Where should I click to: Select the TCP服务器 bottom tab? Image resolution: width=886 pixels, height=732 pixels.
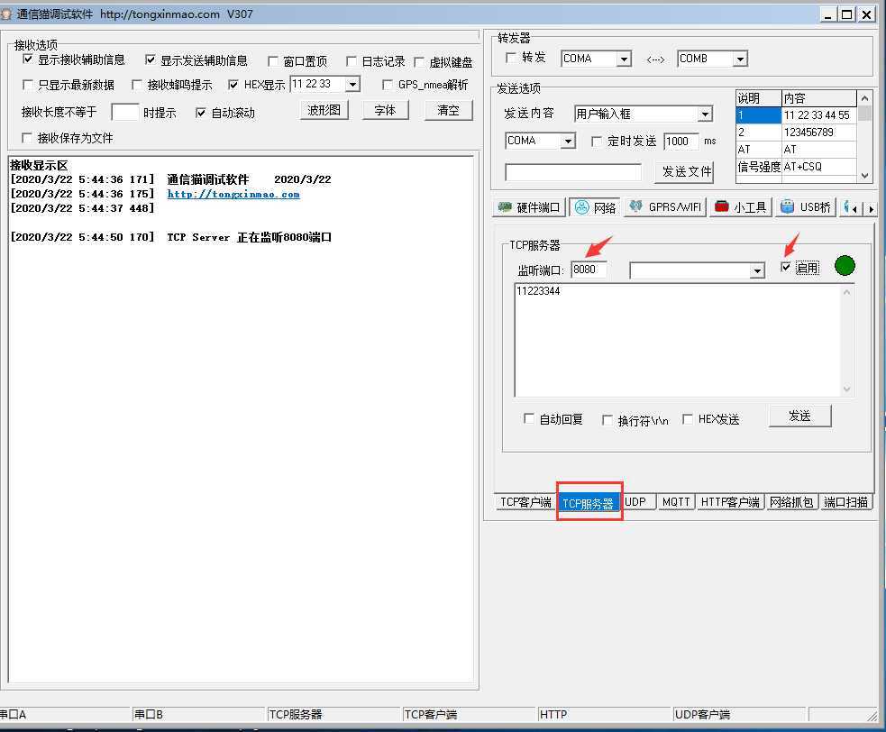589,503
